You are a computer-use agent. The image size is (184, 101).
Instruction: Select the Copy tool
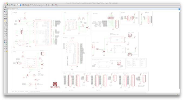click(7, 15)
